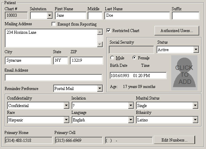Click the Mailing Address scrollbar down arrow
Viewport: 206px width, 149px height.
click(x=100, y=44)
